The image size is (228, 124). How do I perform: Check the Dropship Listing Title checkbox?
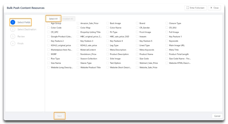pyautogui.click(x=78, y=32)
